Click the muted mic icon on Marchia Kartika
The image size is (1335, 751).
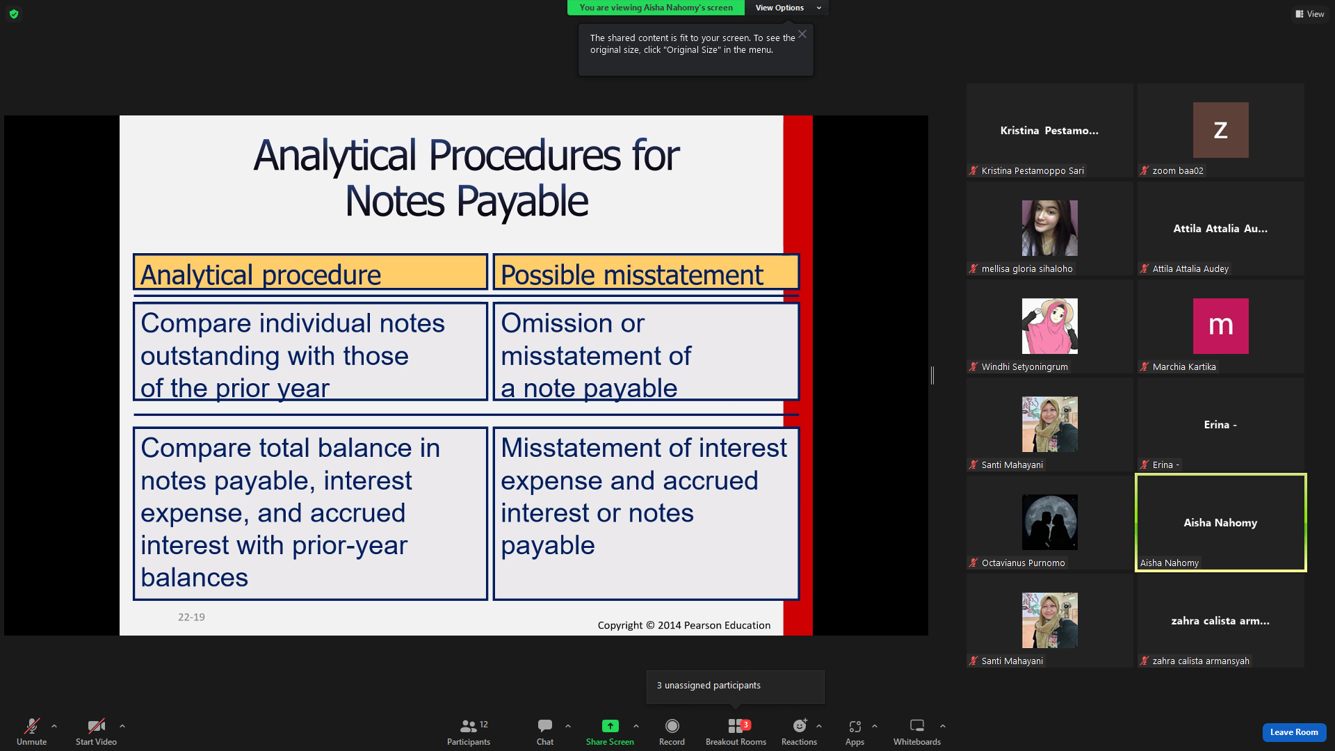(1144, 366)
